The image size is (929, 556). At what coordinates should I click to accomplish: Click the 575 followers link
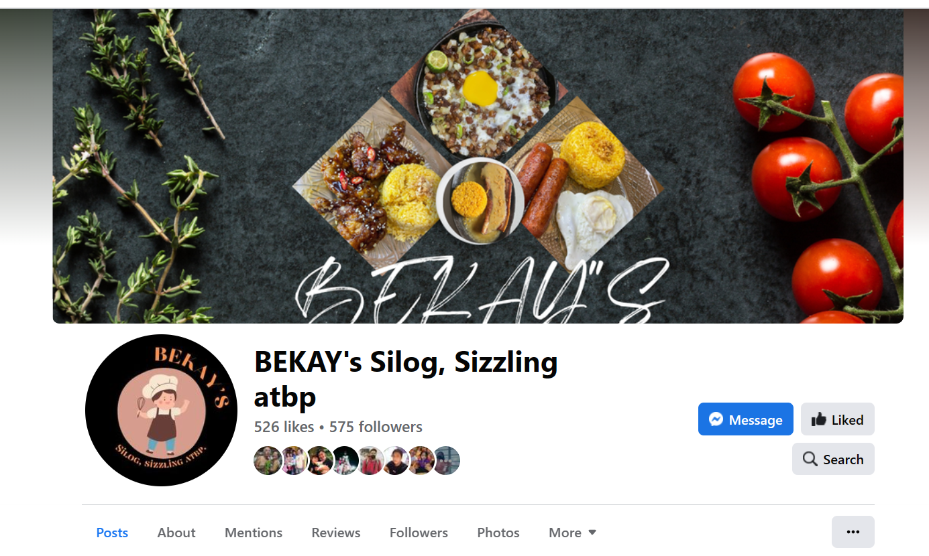pyautogui.click(x=376, y=427)
